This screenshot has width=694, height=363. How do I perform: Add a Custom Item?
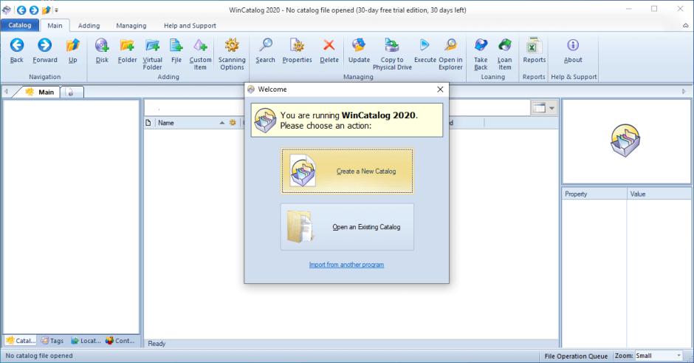pyautogui.click(x=200, y=54)
